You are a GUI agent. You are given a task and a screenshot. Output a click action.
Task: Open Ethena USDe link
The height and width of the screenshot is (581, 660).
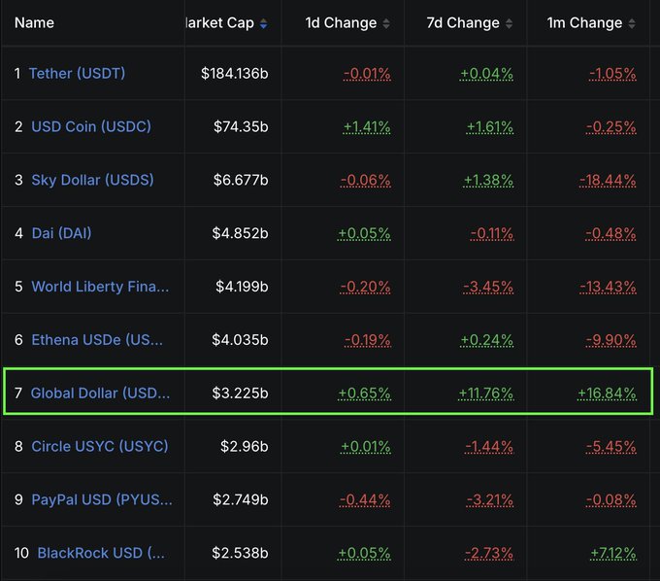97,340
